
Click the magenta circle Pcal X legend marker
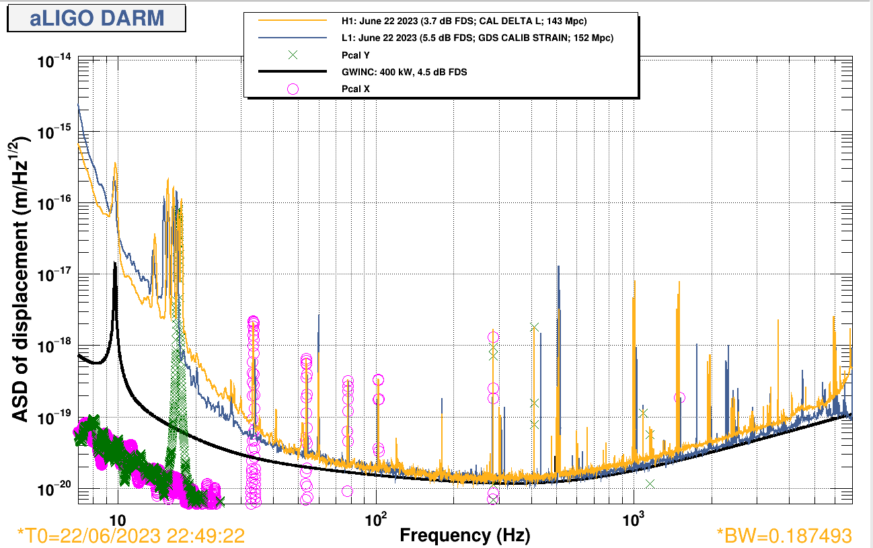click(x=293, y=88)
